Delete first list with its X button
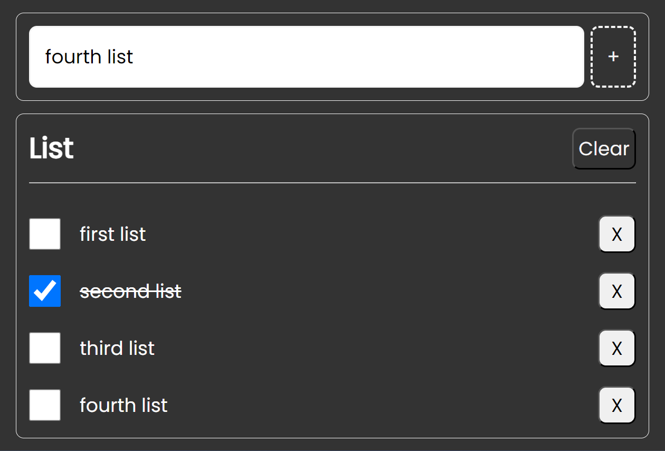Screen dimensions: 665x451 click(616, 234)
